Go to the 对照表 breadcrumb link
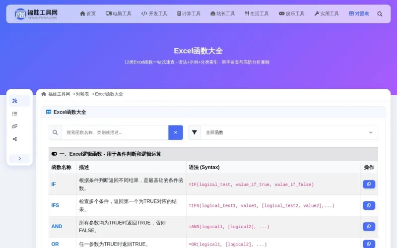Screen dimensions: 397x248 (82, 94)
